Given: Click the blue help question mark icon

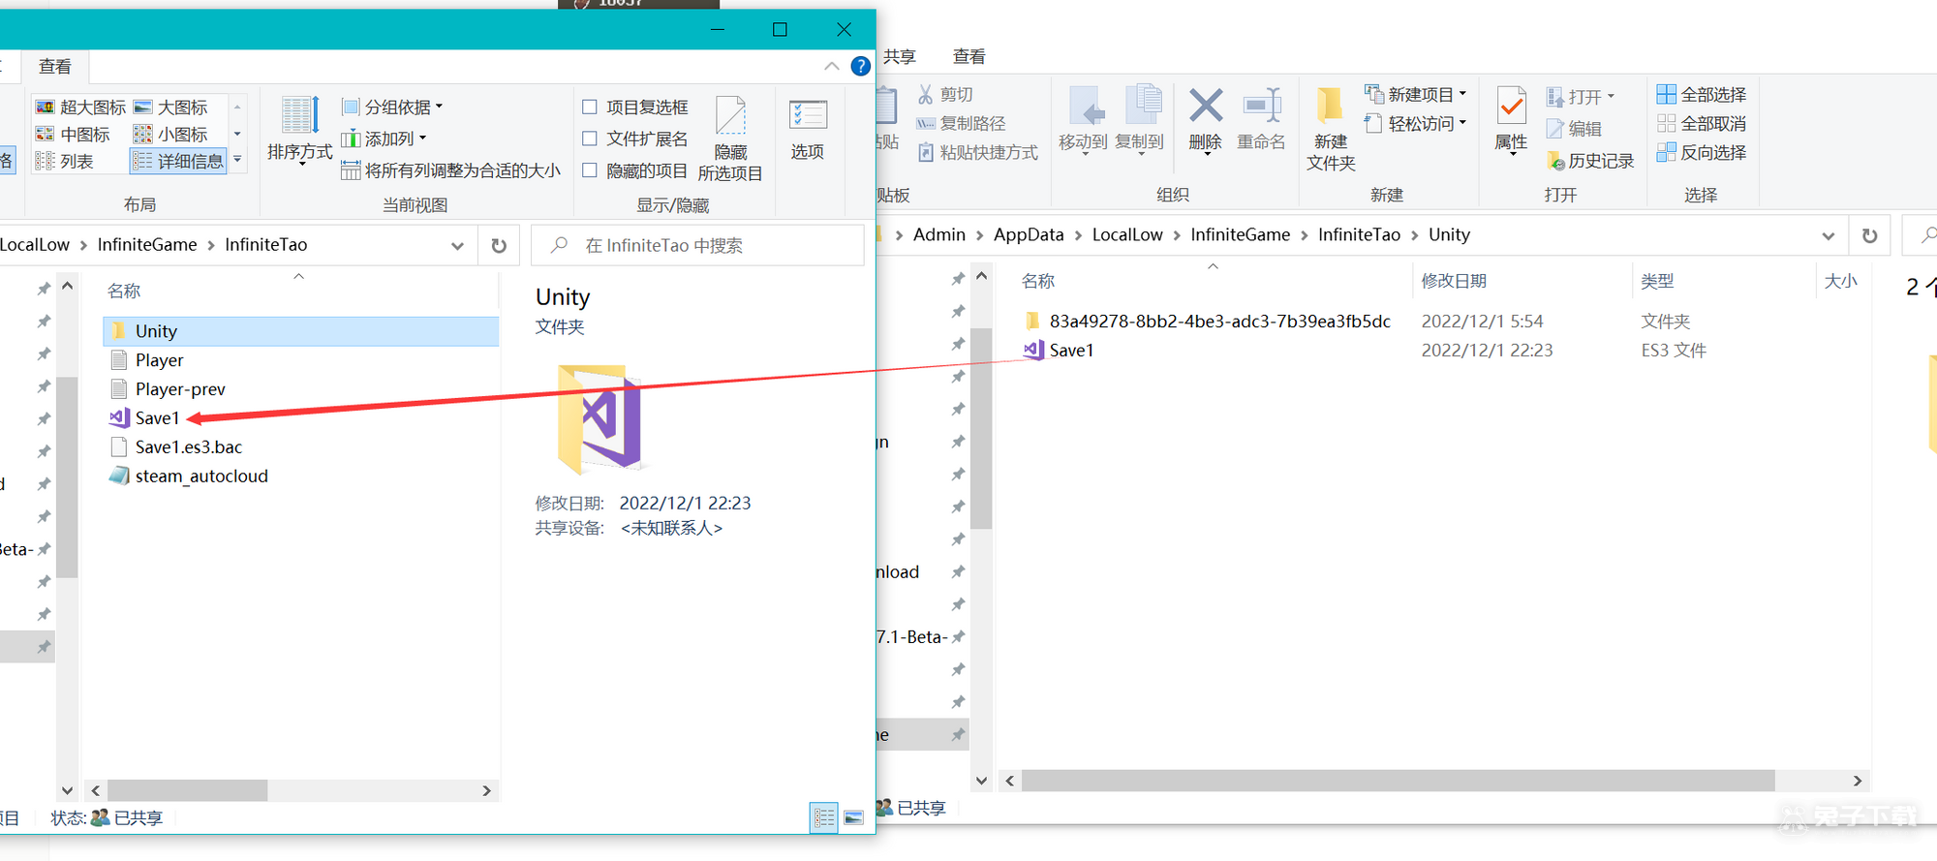Looking at the screenshot, I should pyautogui.click(x=860, y=66).
